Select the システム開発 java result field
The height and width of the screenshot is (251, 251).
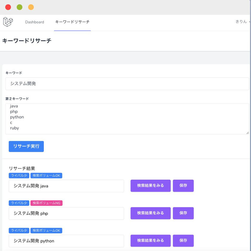(66, 186)
